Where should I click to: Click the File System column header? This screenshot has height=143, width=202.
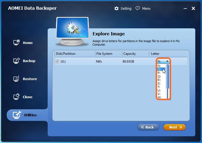(x=104, y=54)
